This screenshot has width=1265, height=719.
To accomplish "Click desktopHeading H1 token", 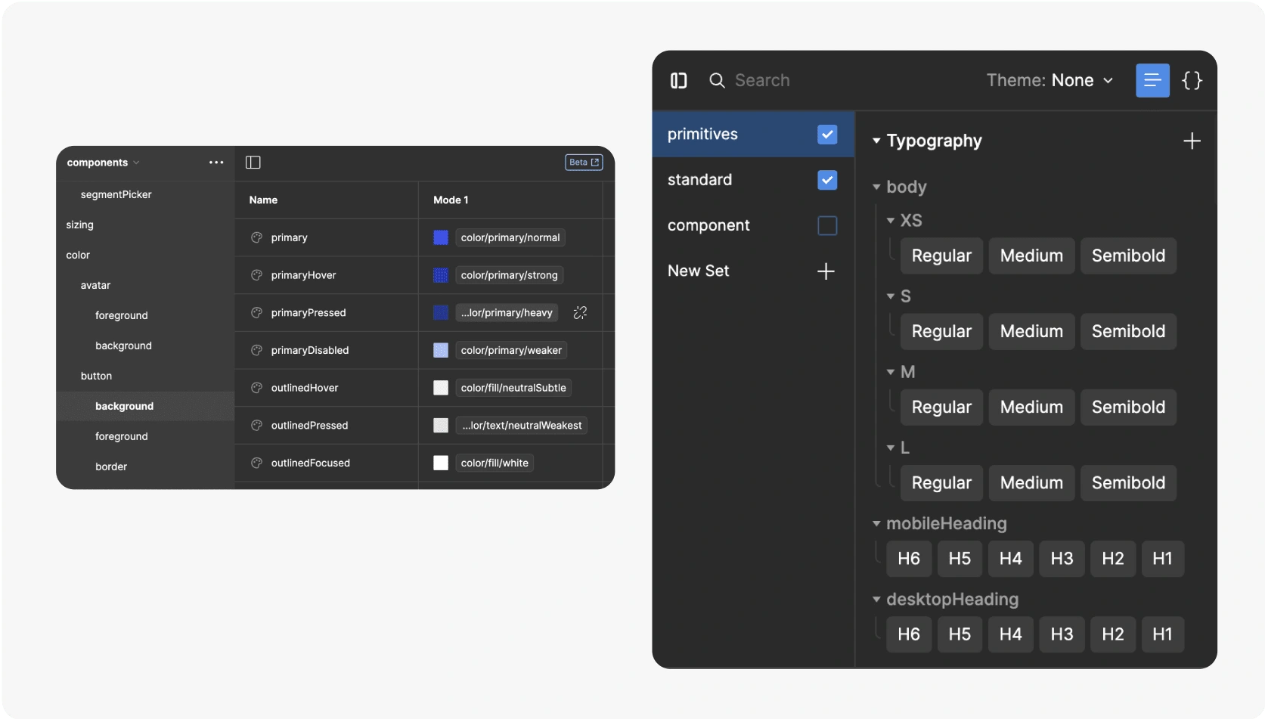I will (x=1162, y=634).
